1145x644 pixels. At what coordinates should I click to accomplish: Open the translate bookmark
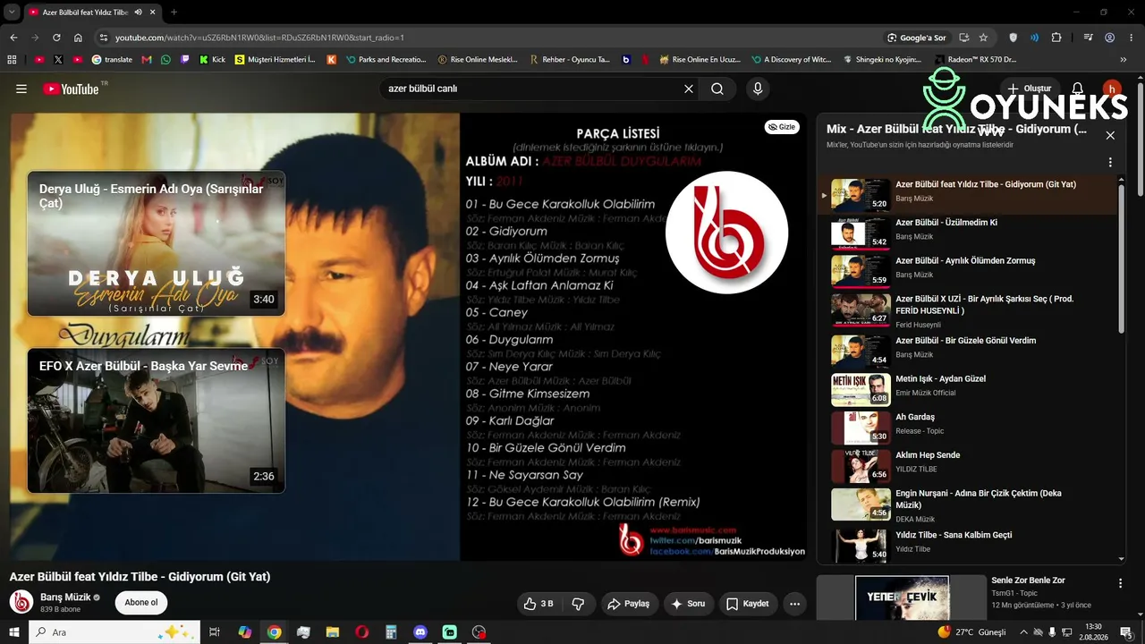(x=112, y=60)
